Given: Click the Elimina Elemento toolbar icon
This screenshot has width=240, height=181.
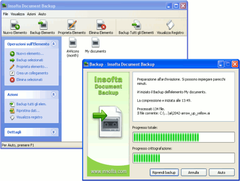Looking at the screenshot, I should 101,27.
